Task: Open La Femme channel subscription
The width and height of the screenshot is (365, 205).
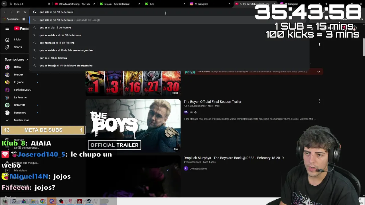Action: tap(20, 97)
